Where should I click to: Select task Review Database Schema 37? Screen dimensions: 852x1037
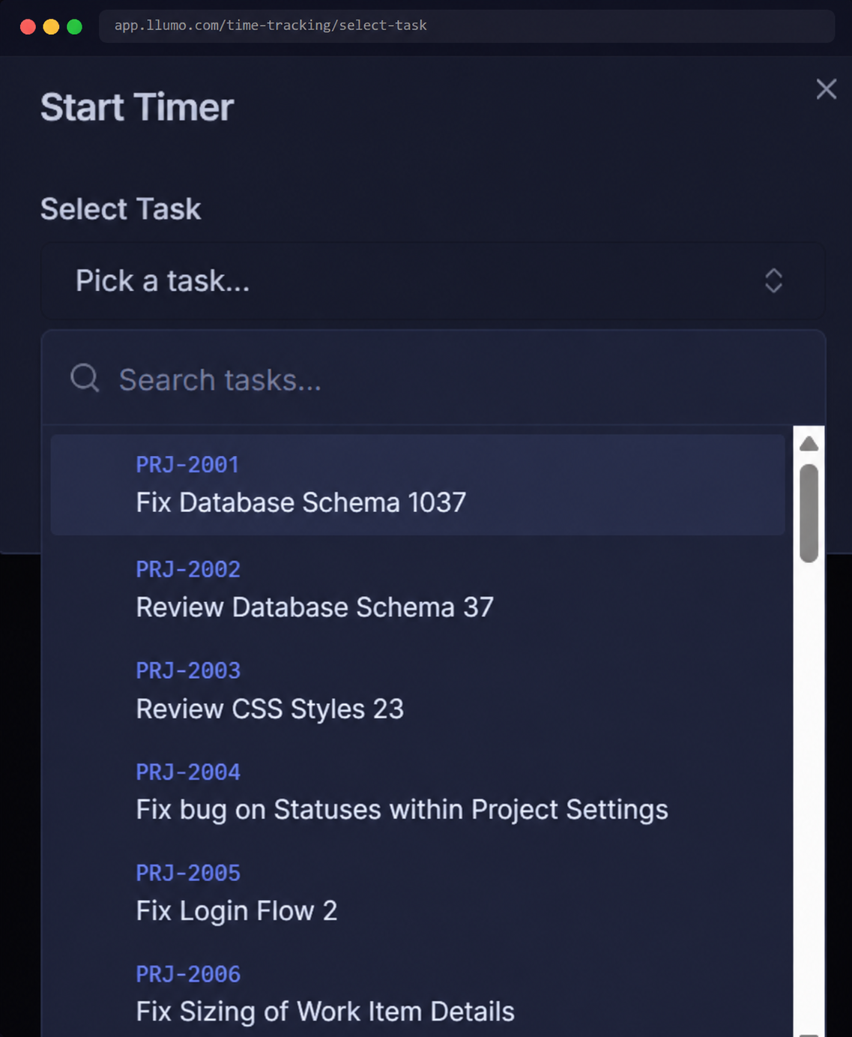(x=417, y=589)
